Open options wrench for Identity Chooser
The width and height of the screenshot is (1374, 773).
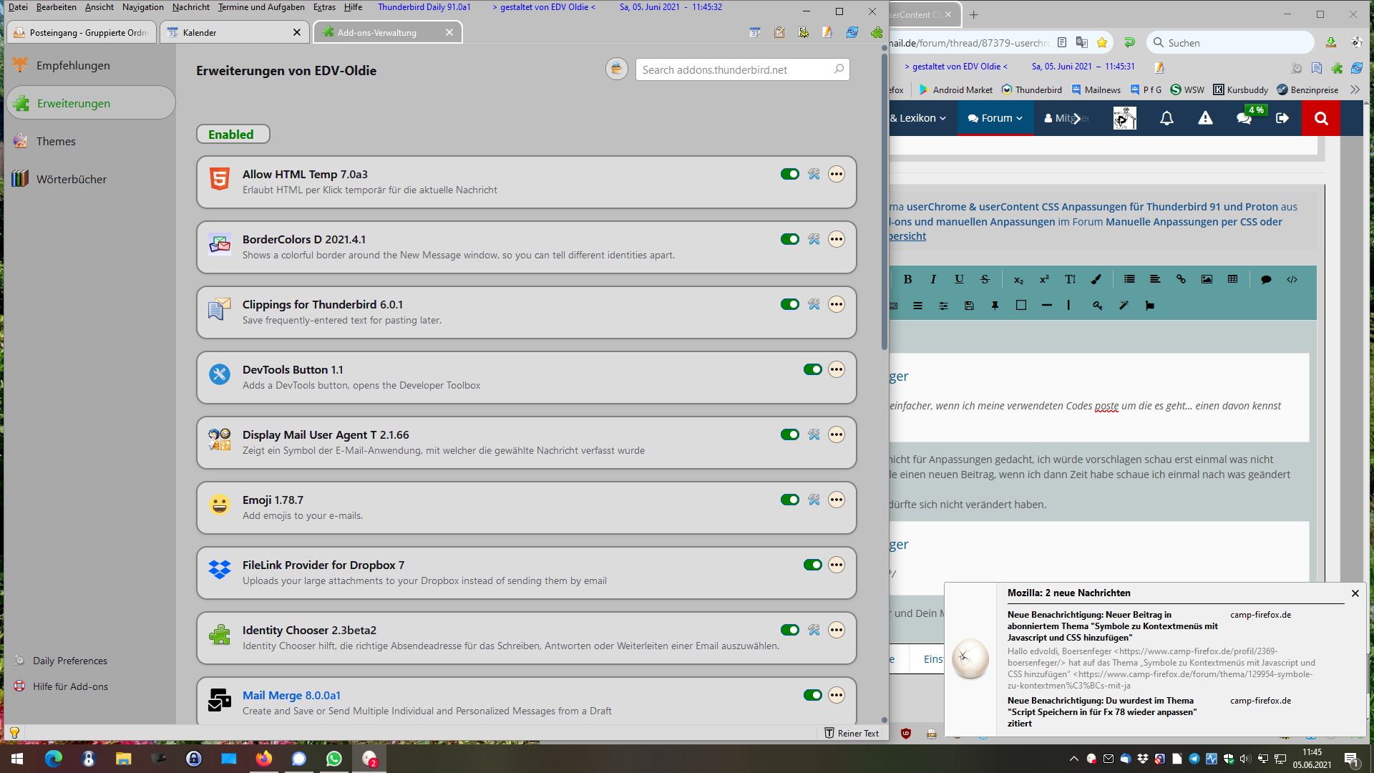click(814, 630)
